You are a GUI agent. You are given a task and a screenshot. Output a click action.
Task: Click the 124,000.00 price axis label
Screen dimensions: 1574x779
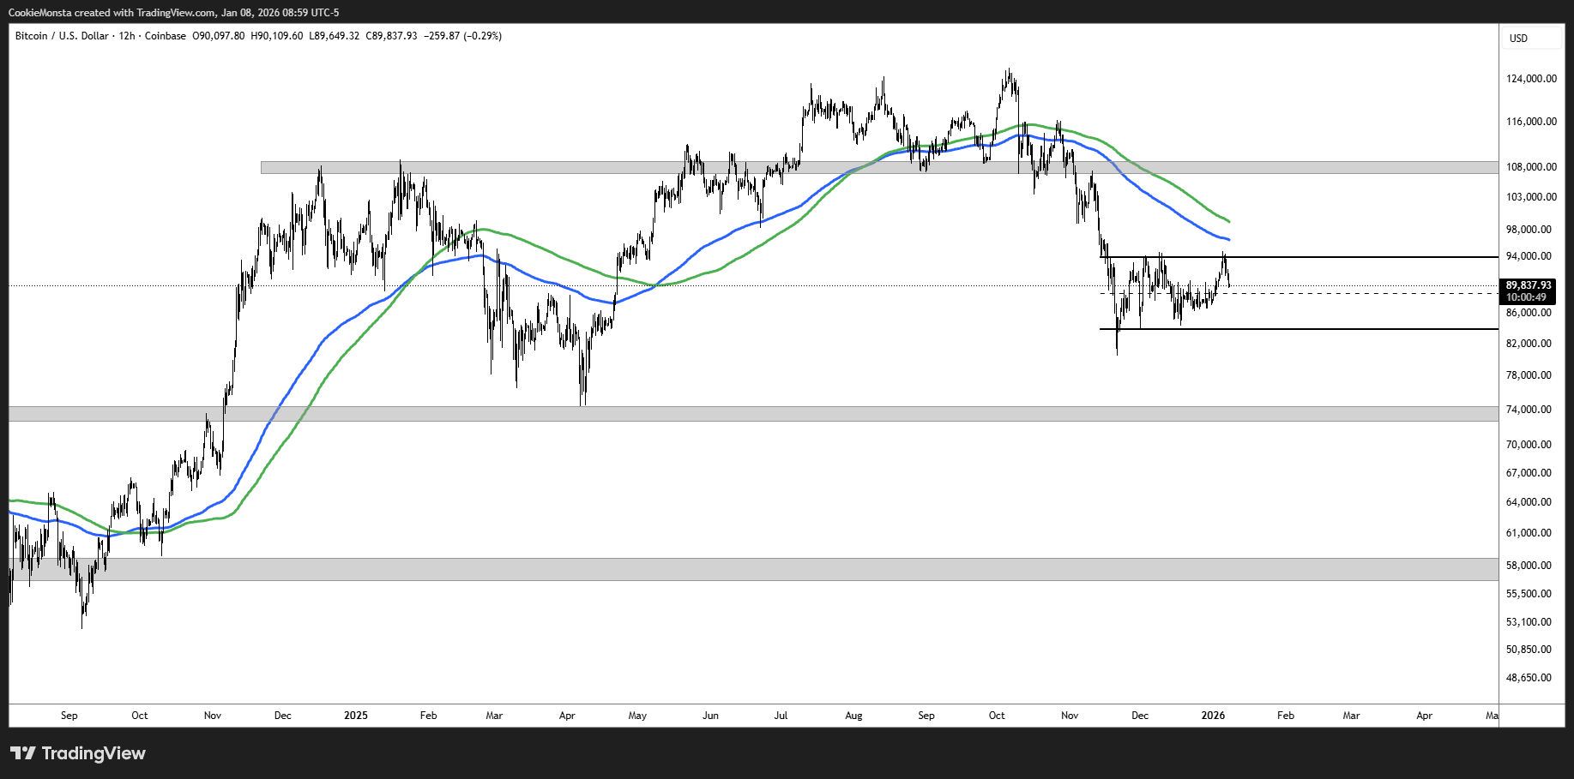tap(1531, 79)
